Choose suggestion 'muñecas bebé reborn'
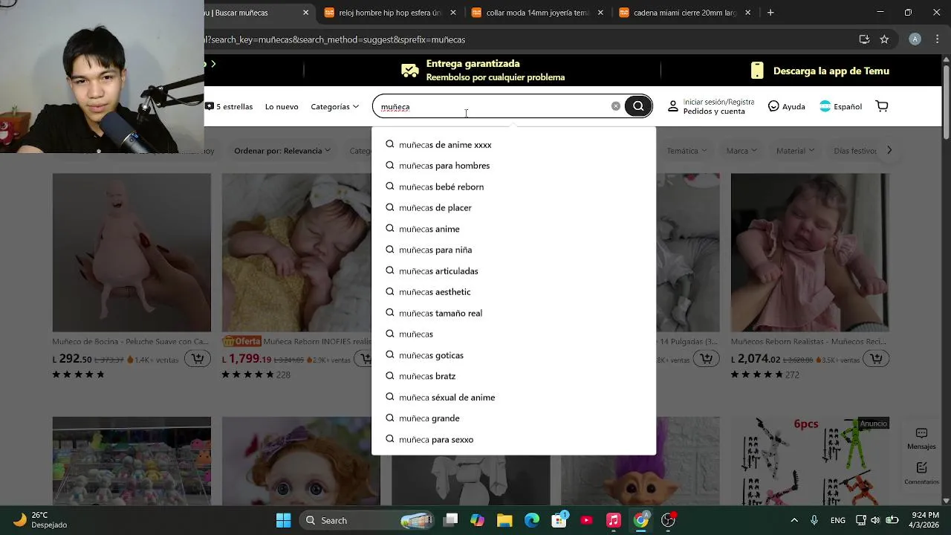The height and width of the screenshot is (535, 951). 513,187
